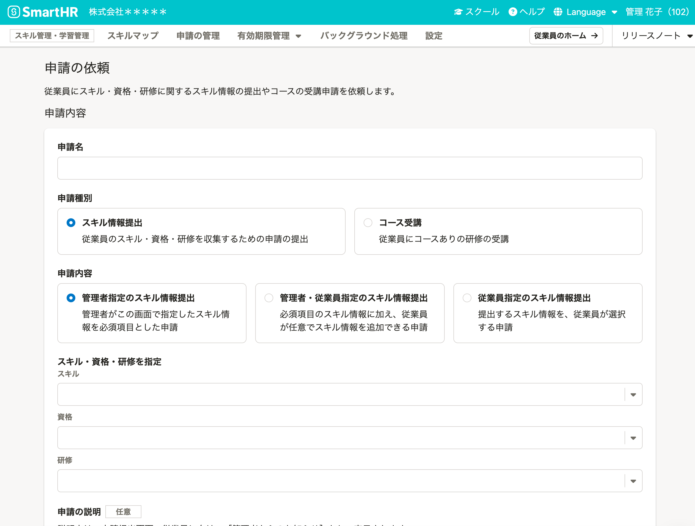The image size is (695, 526).
Task: Click the arrow icon in 従業員のホーム
Action: click(594, 36)
